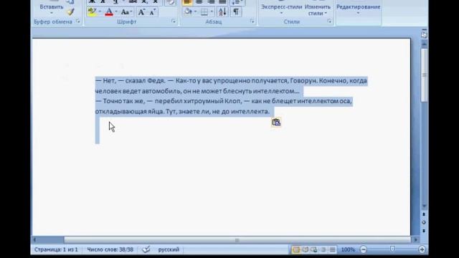Switch to Web Layout view

click(x=314, y=249)
